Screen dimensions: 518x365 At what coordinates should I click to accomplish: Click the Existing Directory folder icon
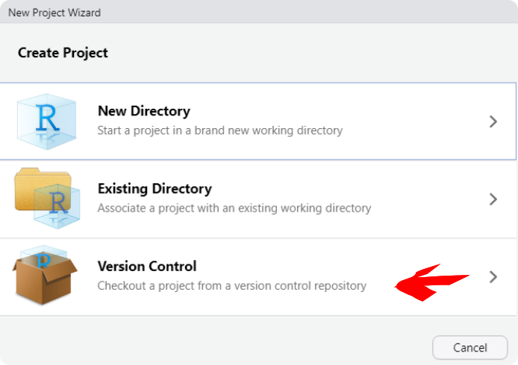pos(47,198)
